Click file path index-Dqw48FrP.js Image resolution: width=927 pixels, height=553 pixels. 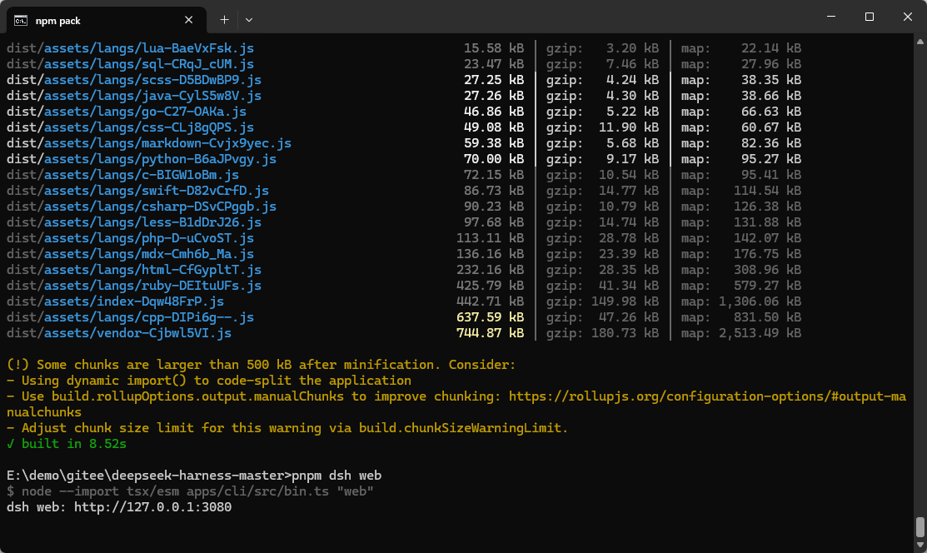coord(115,301)
